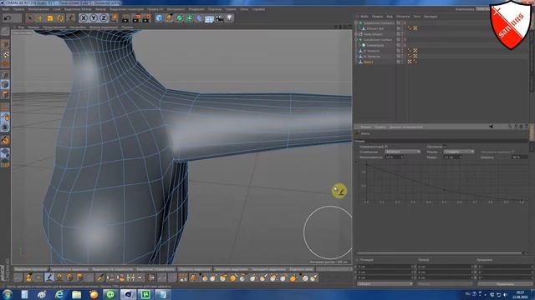Toggle the Snap S icon in left sidebar
The image size is (535, 300).
pos(5,127)
